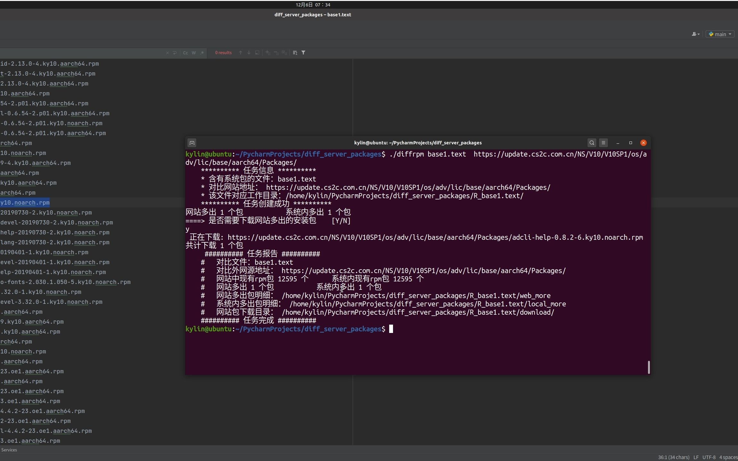Click line evel-3.32.0-1.ky10.noarch.rpm
738x461 pixels.
[51, 302]
